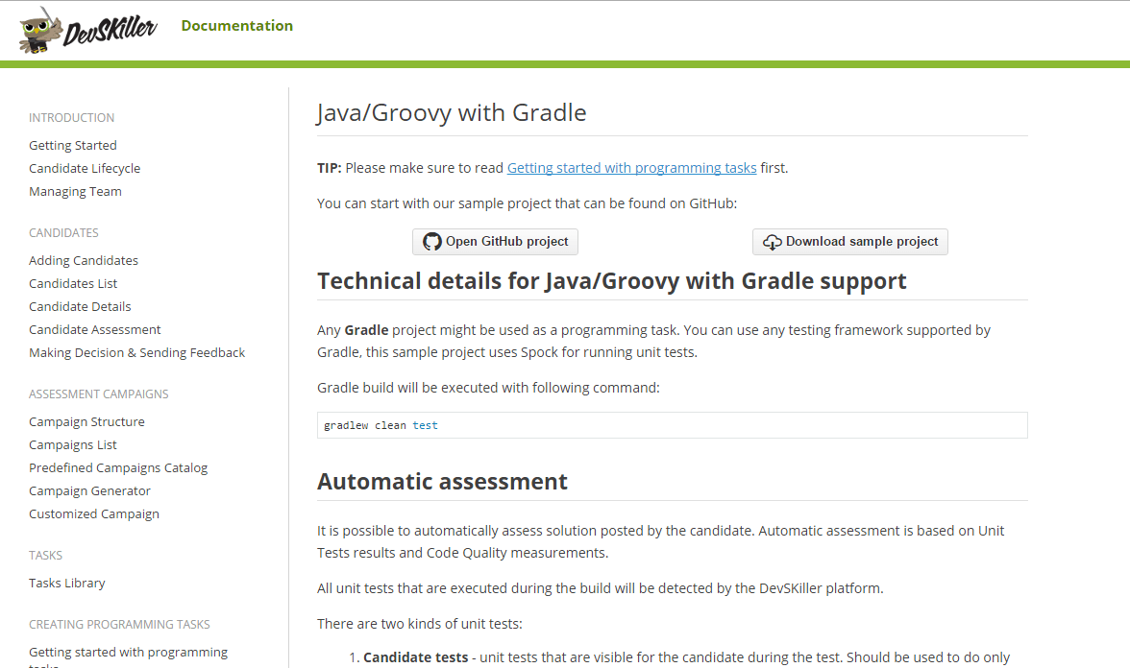Image resolution: width=1130 pixels, height=668 pixels.
Task: Open Campaign Generator page
Action: tap(89, 490)
